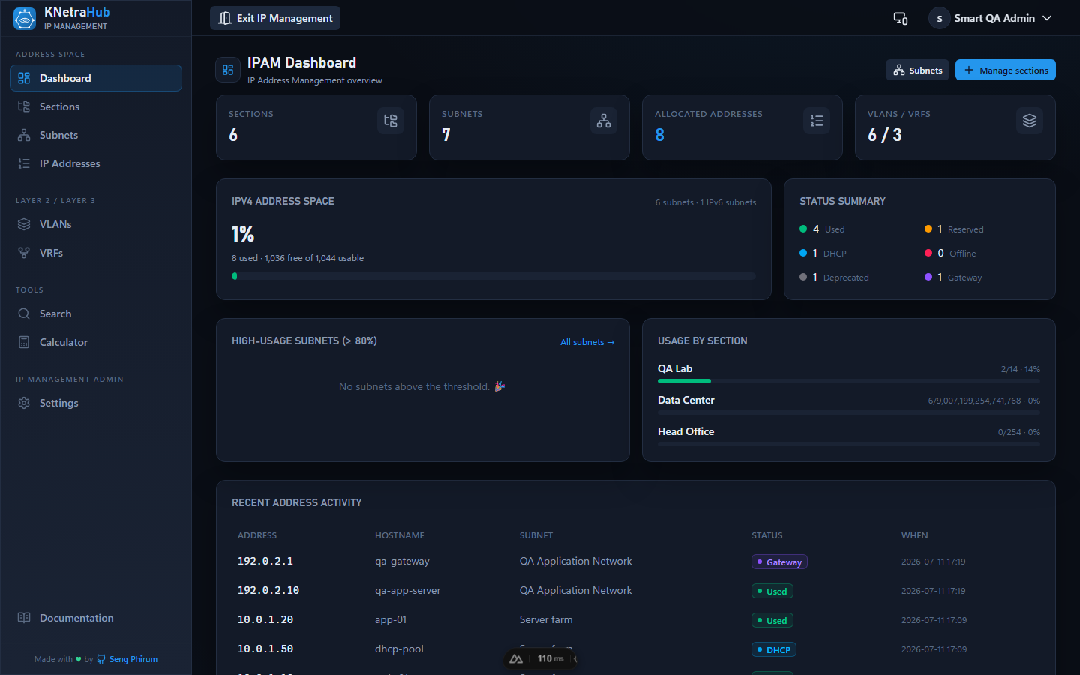Click Exit IP Management button
Viewport: 1080px width, 675px height.
[x=275, y=18]
